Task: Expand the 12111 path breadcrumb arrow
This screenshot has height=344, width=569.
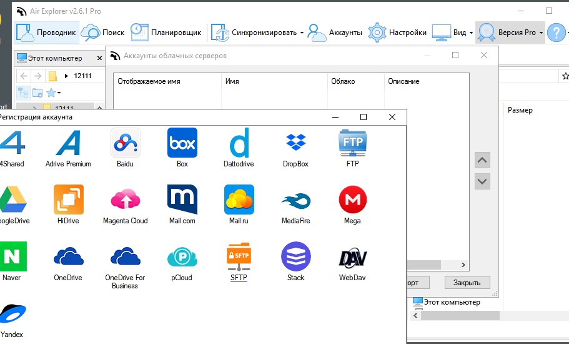Action: 66,76
